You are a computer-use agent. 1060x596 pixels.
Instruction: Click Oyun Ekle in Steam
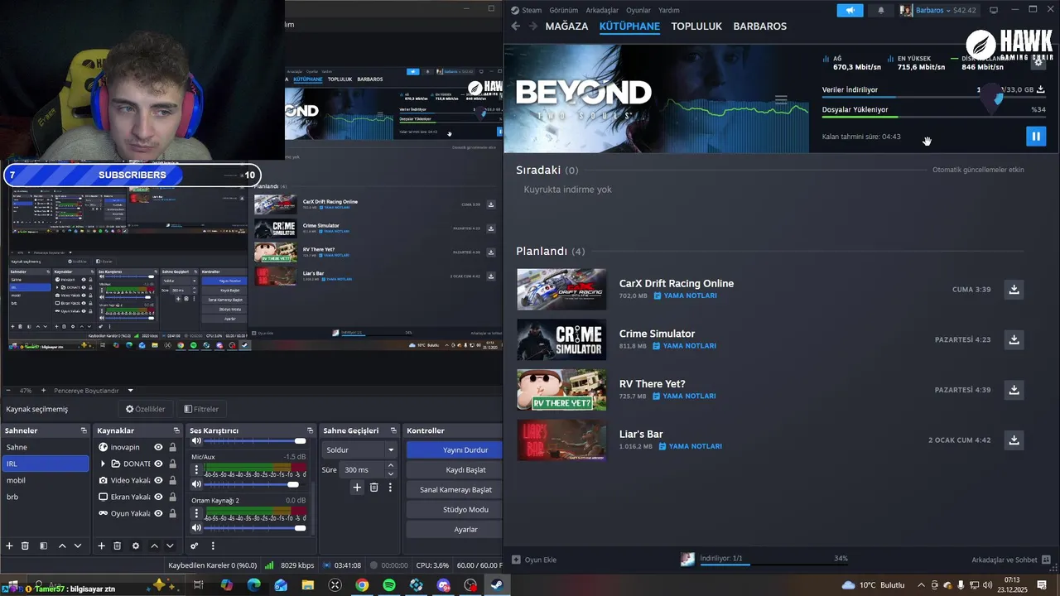click(x=534, y=560)
